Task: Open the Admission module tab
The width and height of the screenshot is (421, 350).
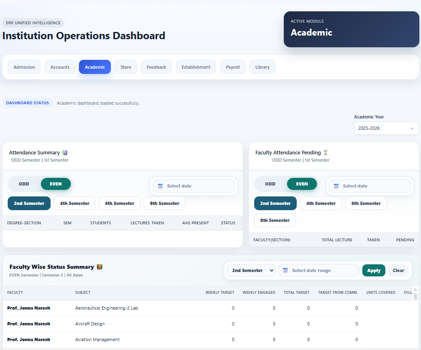Action: 24,67
